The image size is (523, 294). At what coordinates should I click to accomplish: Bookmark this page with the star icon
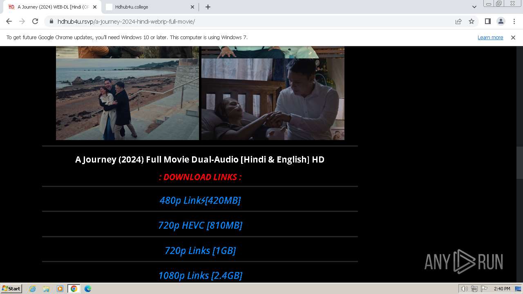click(472, 21)
